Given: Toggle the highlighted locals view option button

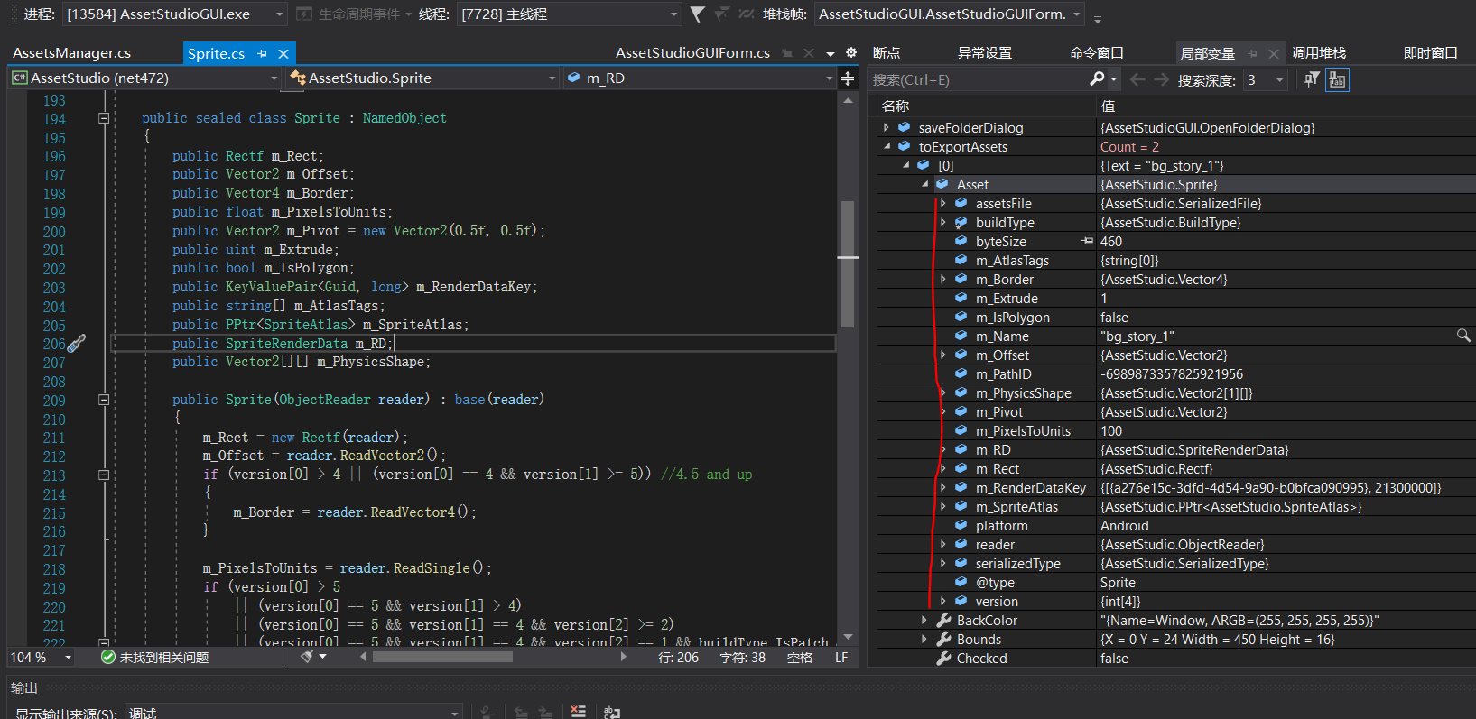Looking at the screenshot, I should (1337, 80).
